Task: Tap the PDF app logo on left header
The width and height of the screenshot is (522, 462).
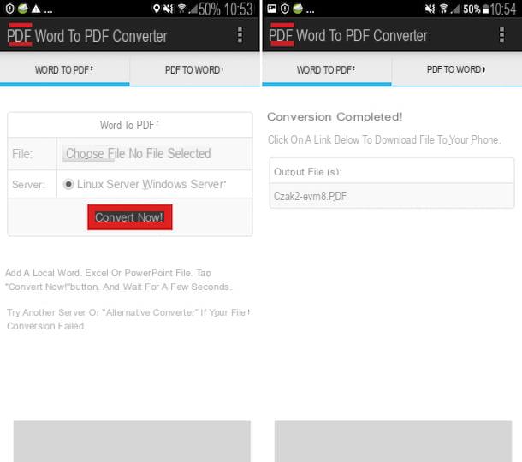Action: point(20,35)
